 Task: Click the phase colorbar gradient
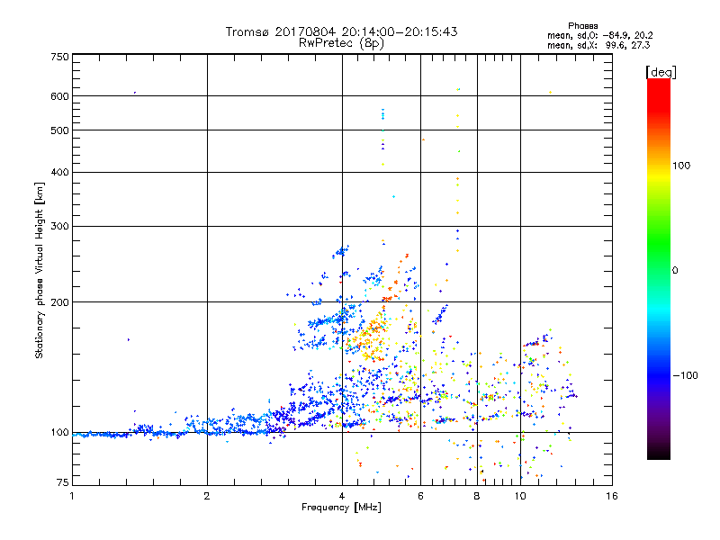click(x=659, y=268)
